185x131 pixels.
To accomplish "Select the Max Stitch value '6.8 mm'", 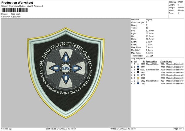I will (x=149, y=47).
